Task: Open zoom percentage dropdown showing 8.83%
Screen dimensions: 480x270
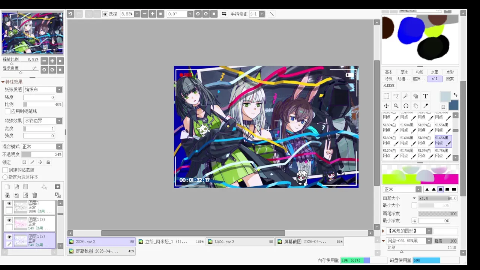Action: click(x=137, y=14)
